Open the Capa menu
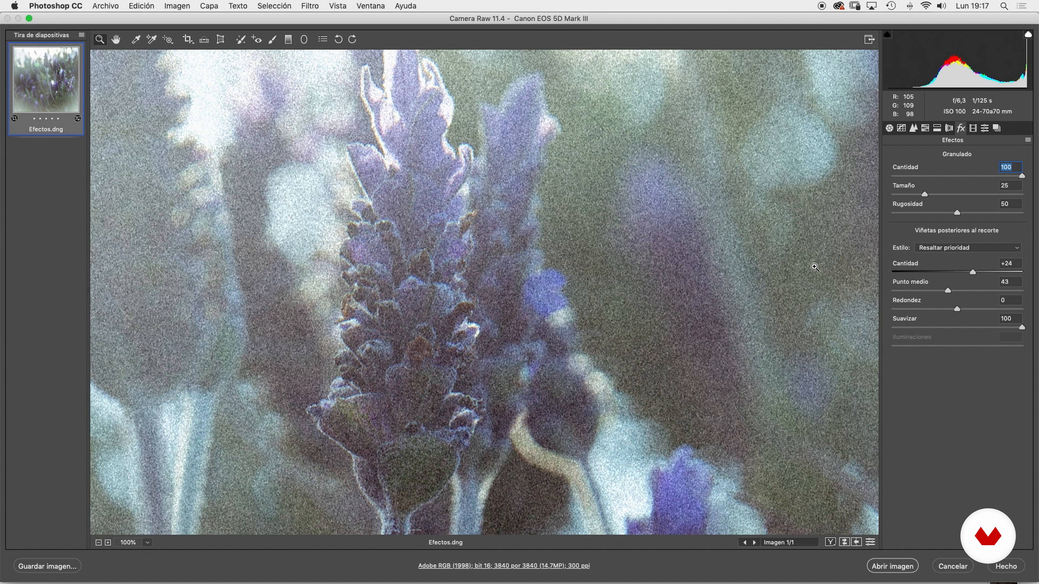 (209, 6)
